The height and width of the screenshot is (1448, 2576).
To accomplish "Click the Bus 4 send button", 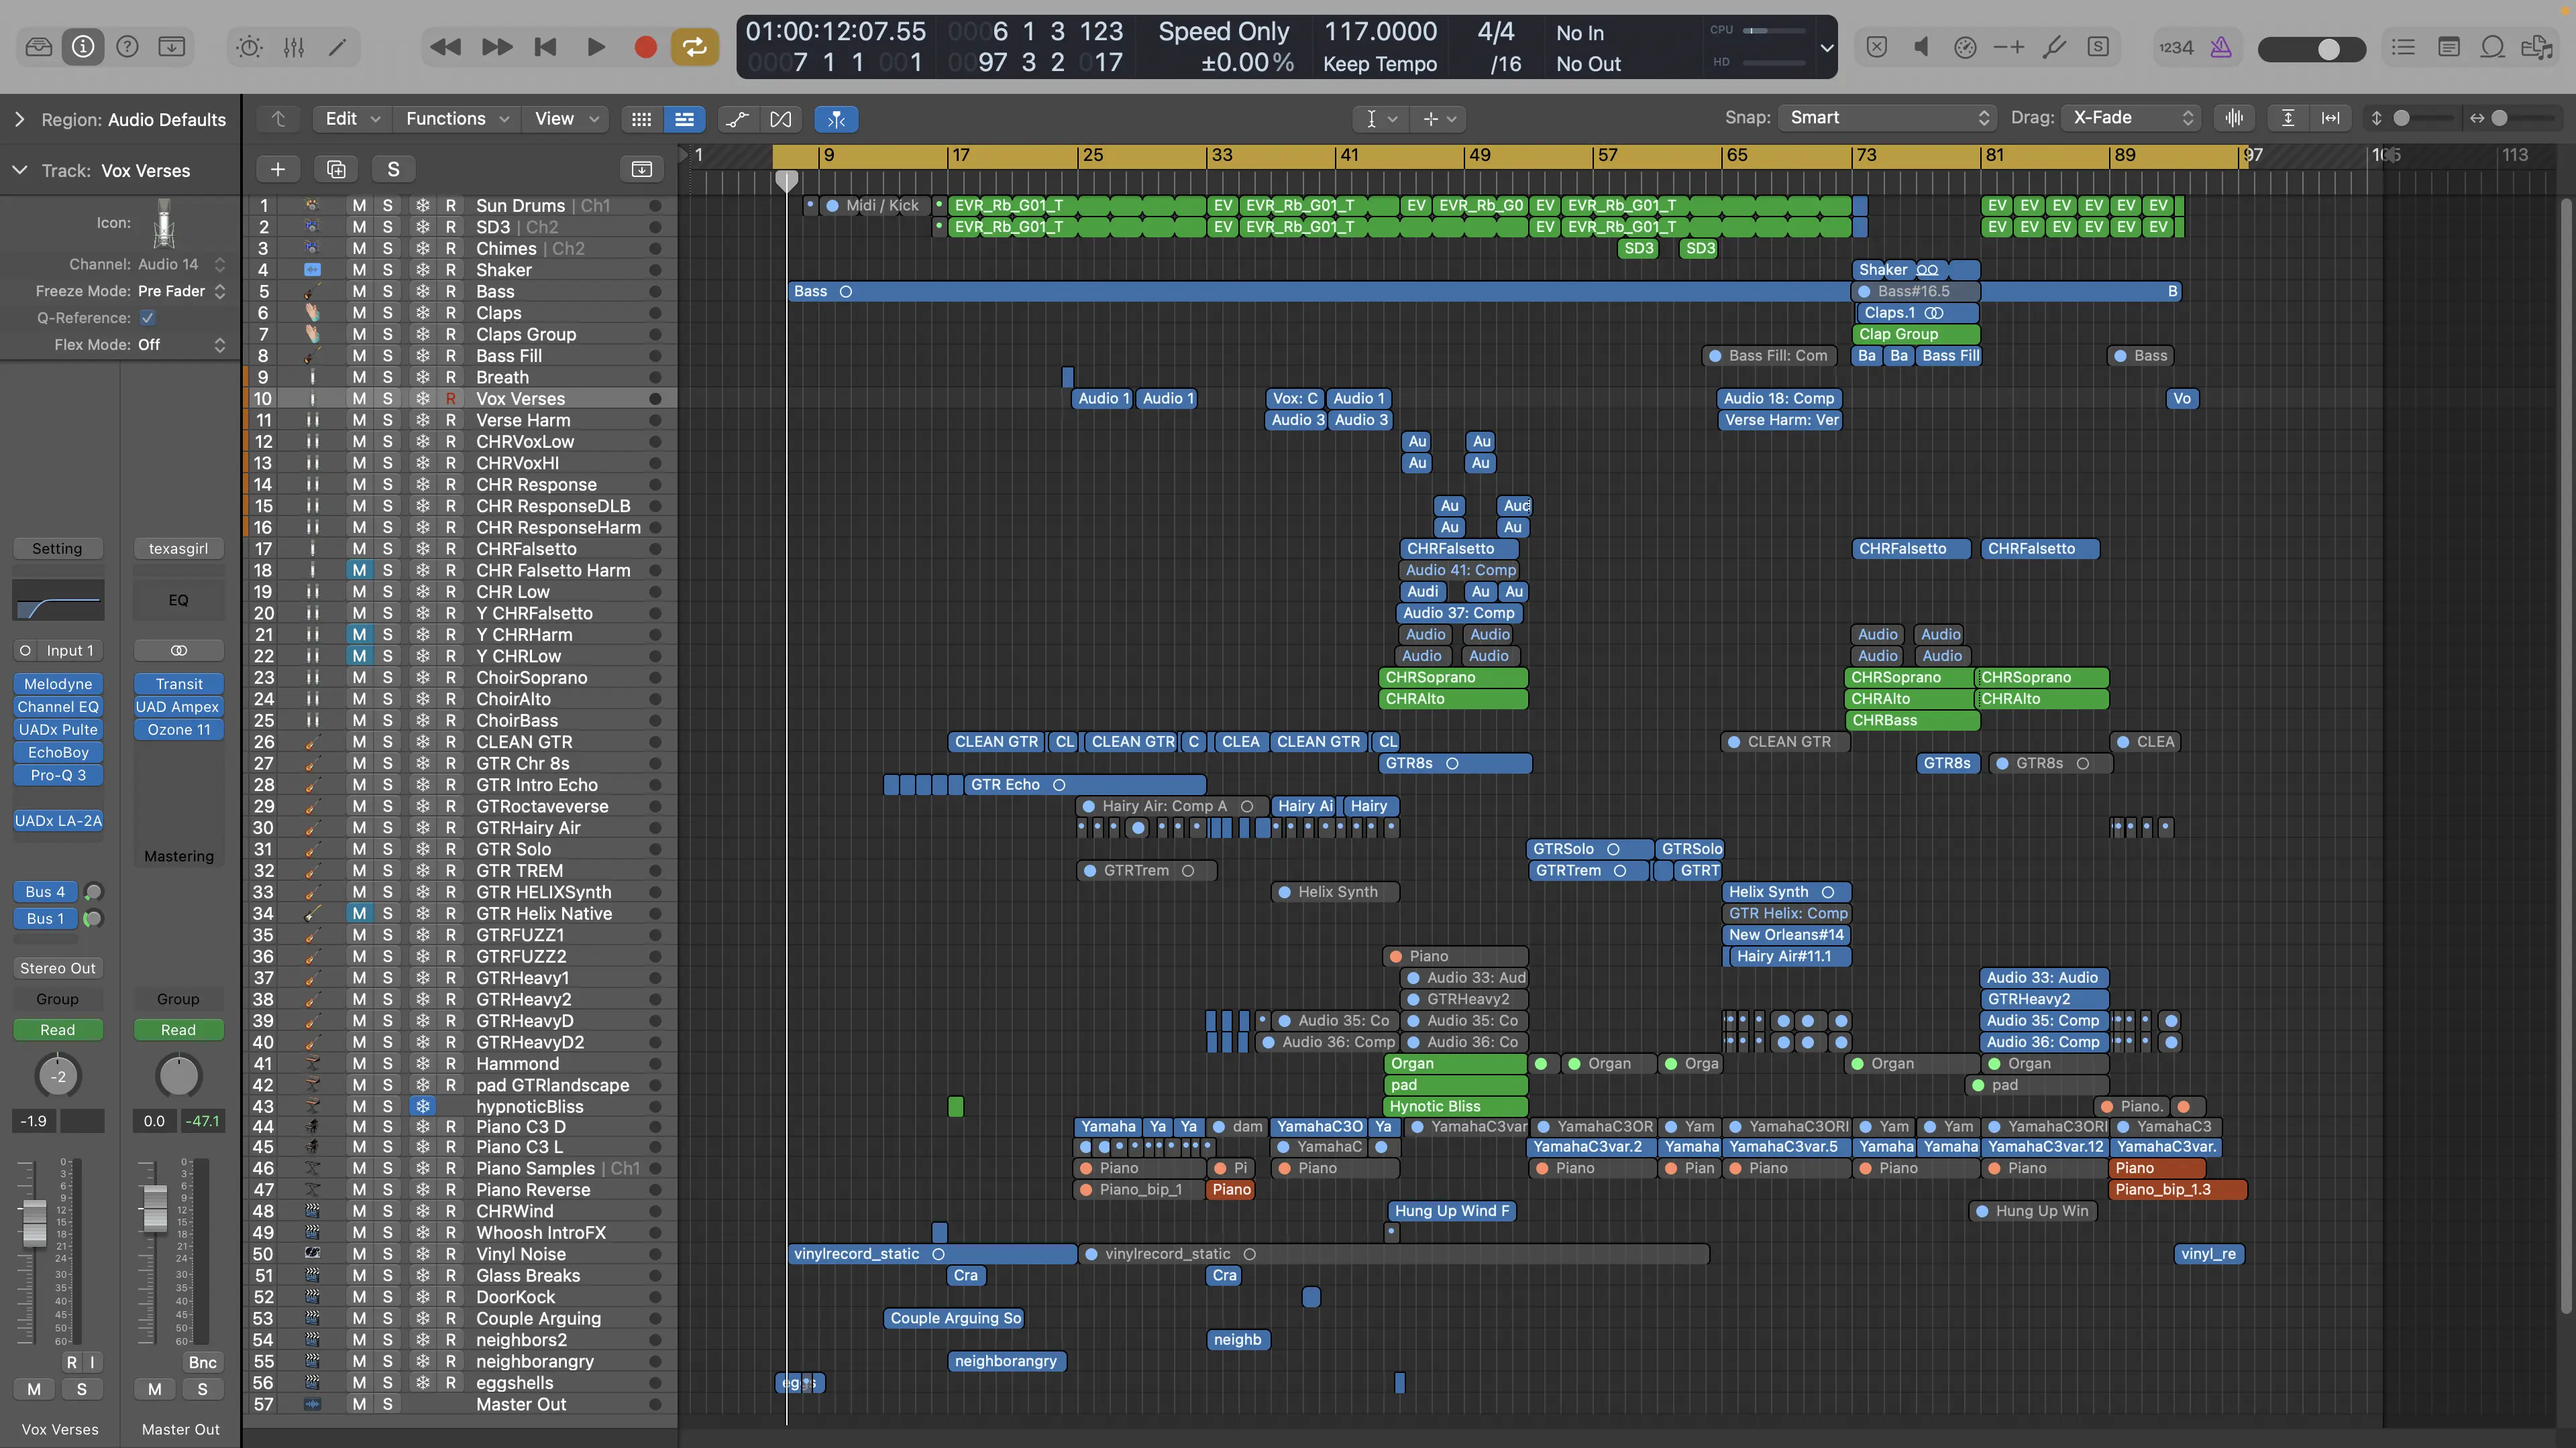I will point(45,892).
